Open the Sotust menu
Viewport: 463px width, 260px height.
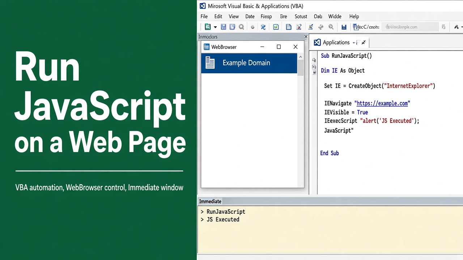pyautogui.click(x=301, y=16)
